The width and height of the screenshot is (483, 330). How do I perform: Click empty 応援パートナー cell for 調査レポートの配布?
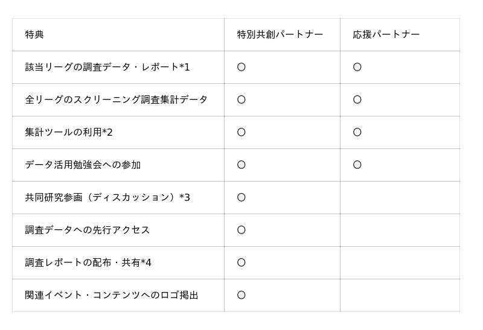tap(400, 262)
